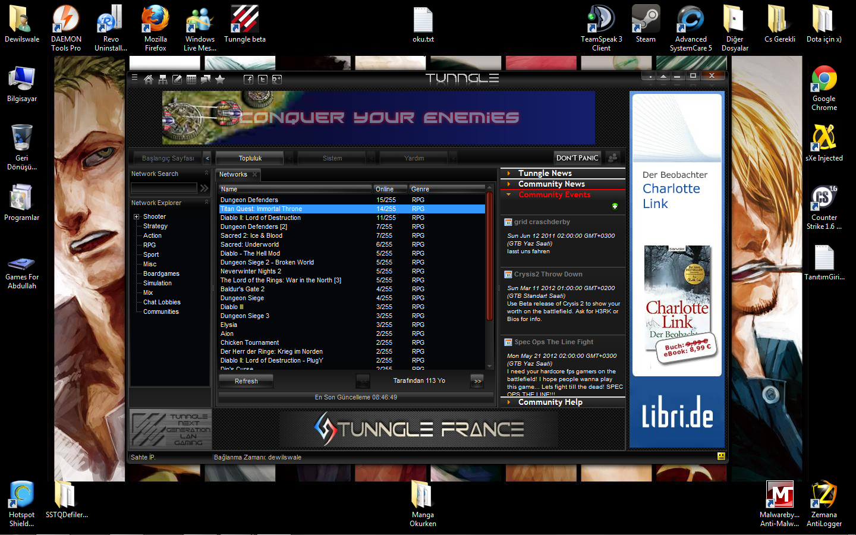Go to next page with >> button

click(477, 381)
